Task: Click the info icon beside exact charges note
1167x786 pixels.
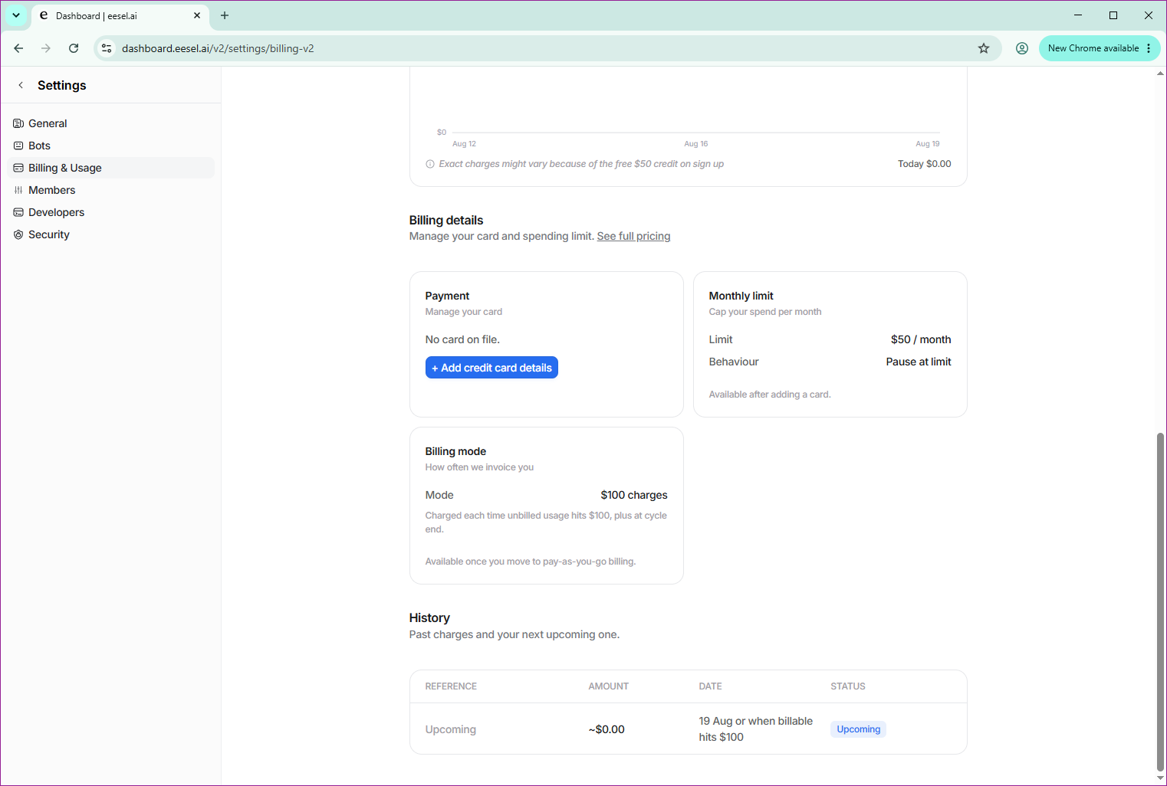Action: point(430,164)
